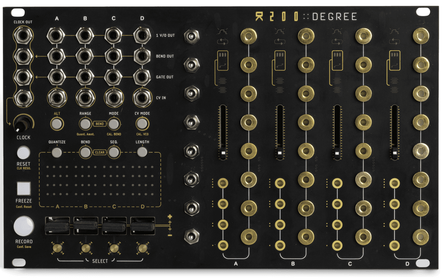Hit the RESET button under the CLOCK knob
This screenshot has width=443, height=278.
point(23,152)
